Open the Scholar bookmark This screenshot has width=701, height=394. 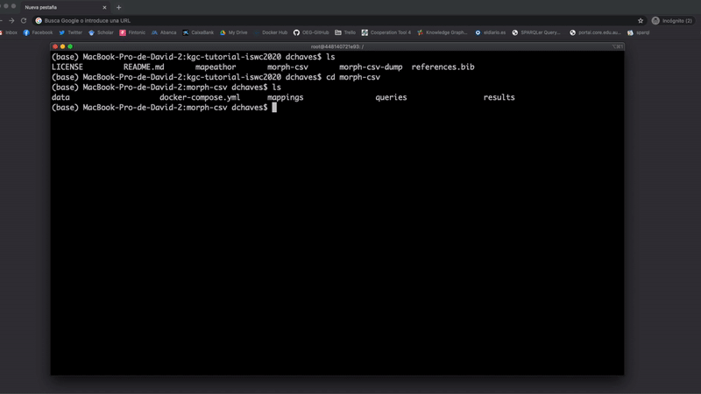(x=101, y=32)
